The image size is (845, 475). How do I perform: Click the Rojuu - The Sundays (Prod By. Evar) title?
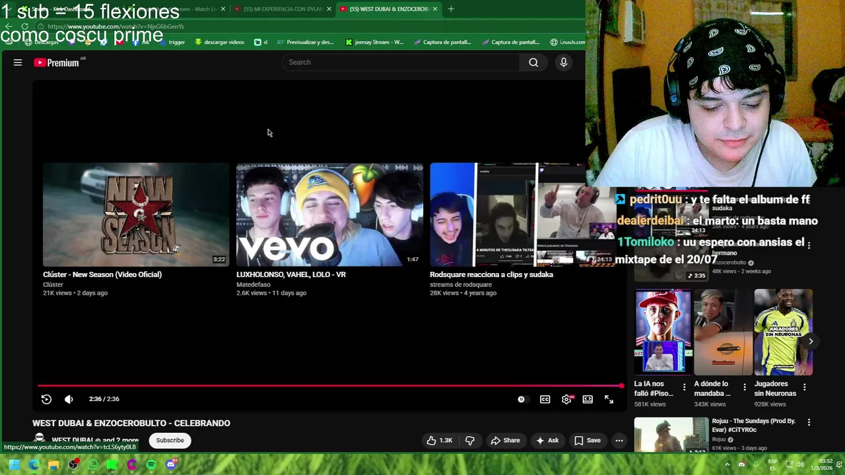pyautogui.click(x=753, y=426)
